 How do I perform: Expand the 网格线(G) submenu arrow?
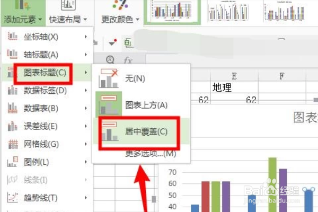(x=86, y=144)
